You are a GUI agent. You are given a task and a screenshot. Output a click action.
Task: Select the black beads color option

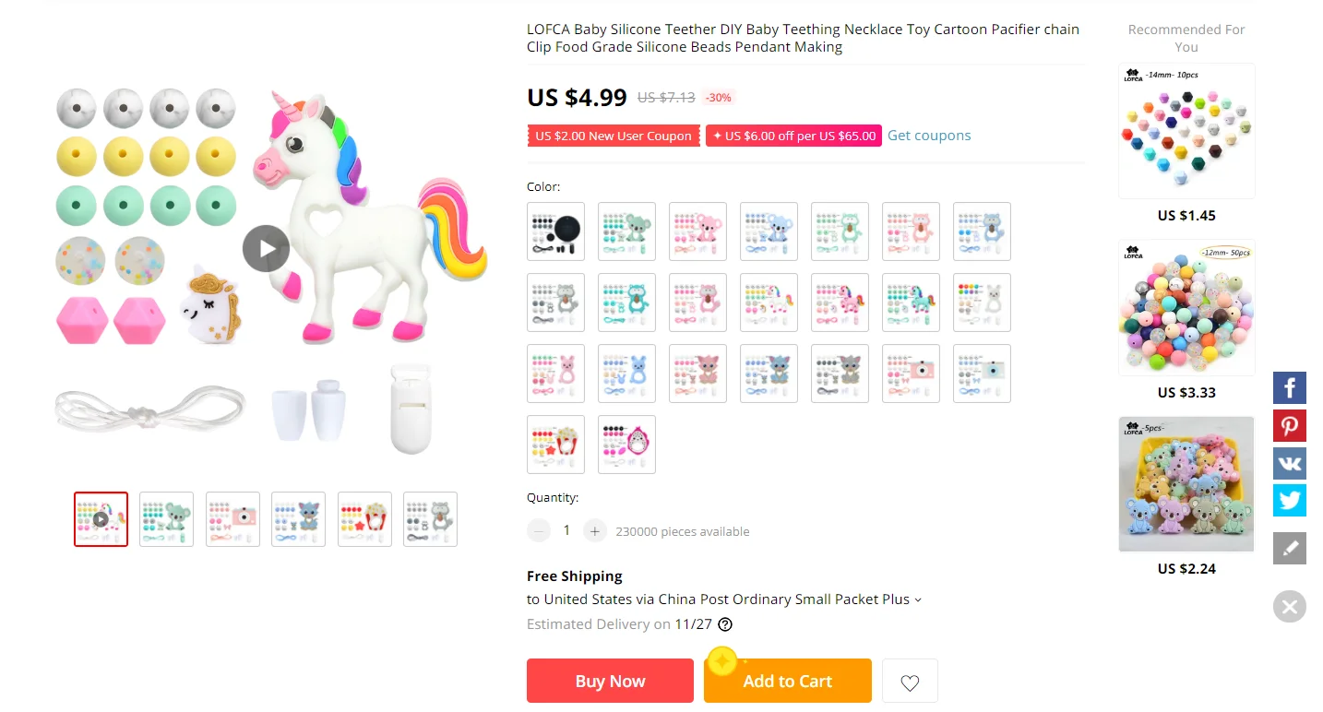pos(556,231)
